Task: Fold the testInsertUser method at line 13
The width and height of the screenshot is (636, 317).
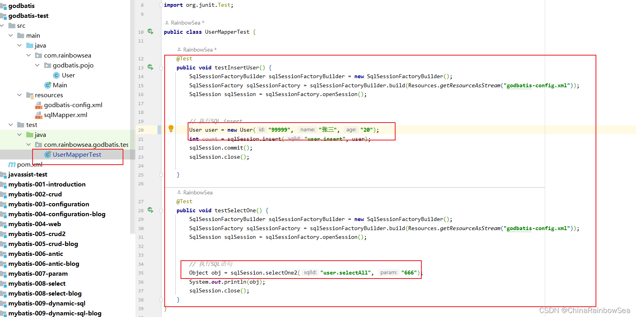Action: pos(161,68)
